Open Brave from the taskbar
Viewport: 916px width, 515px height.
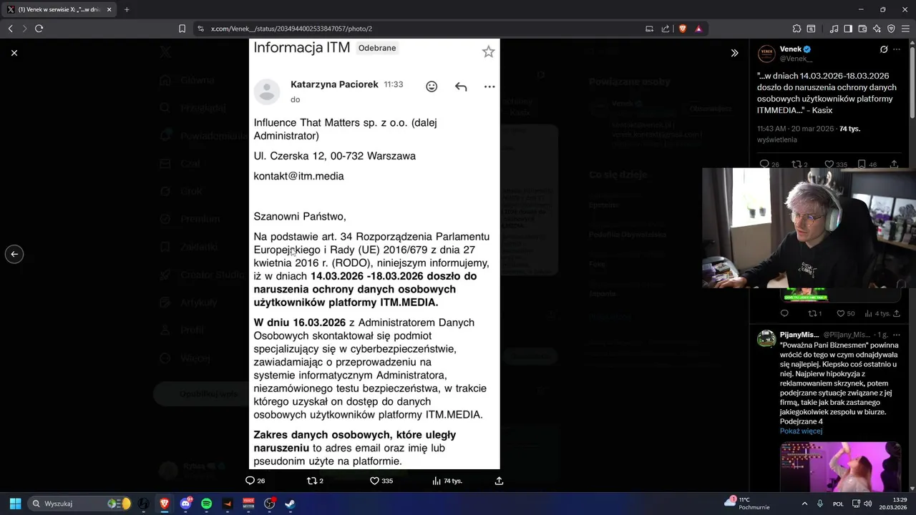click(165, 504)
